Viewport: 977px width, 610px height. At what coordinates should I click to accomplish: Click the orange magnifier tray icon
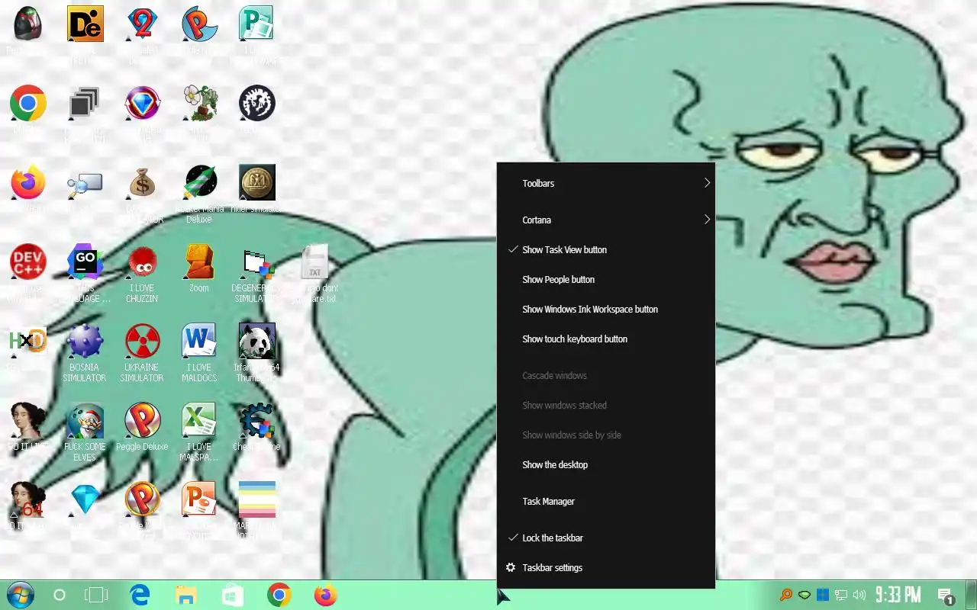(x=785, y=595)
